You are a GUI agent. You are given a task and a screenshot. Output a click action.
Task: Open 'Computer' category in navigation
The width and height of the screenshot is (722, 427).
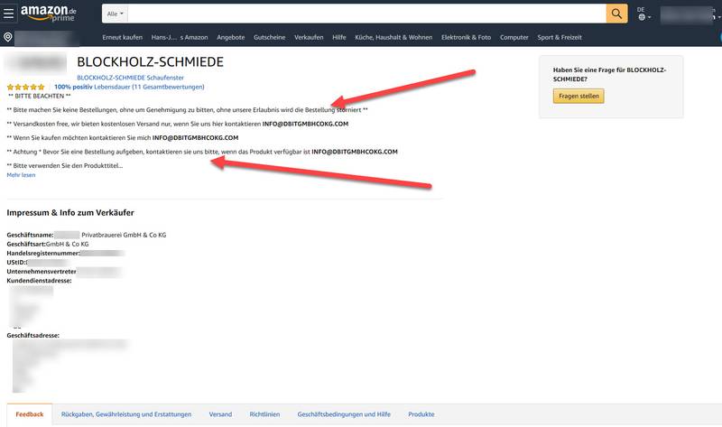click(x=514, y=37)
